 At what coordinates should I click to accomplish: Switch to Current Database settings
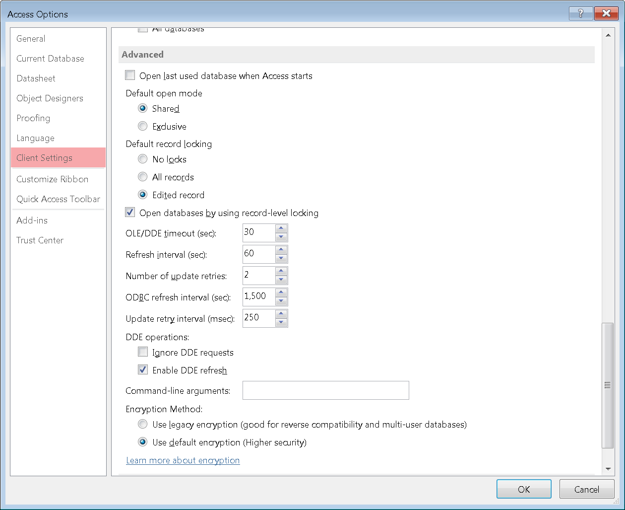58,59
